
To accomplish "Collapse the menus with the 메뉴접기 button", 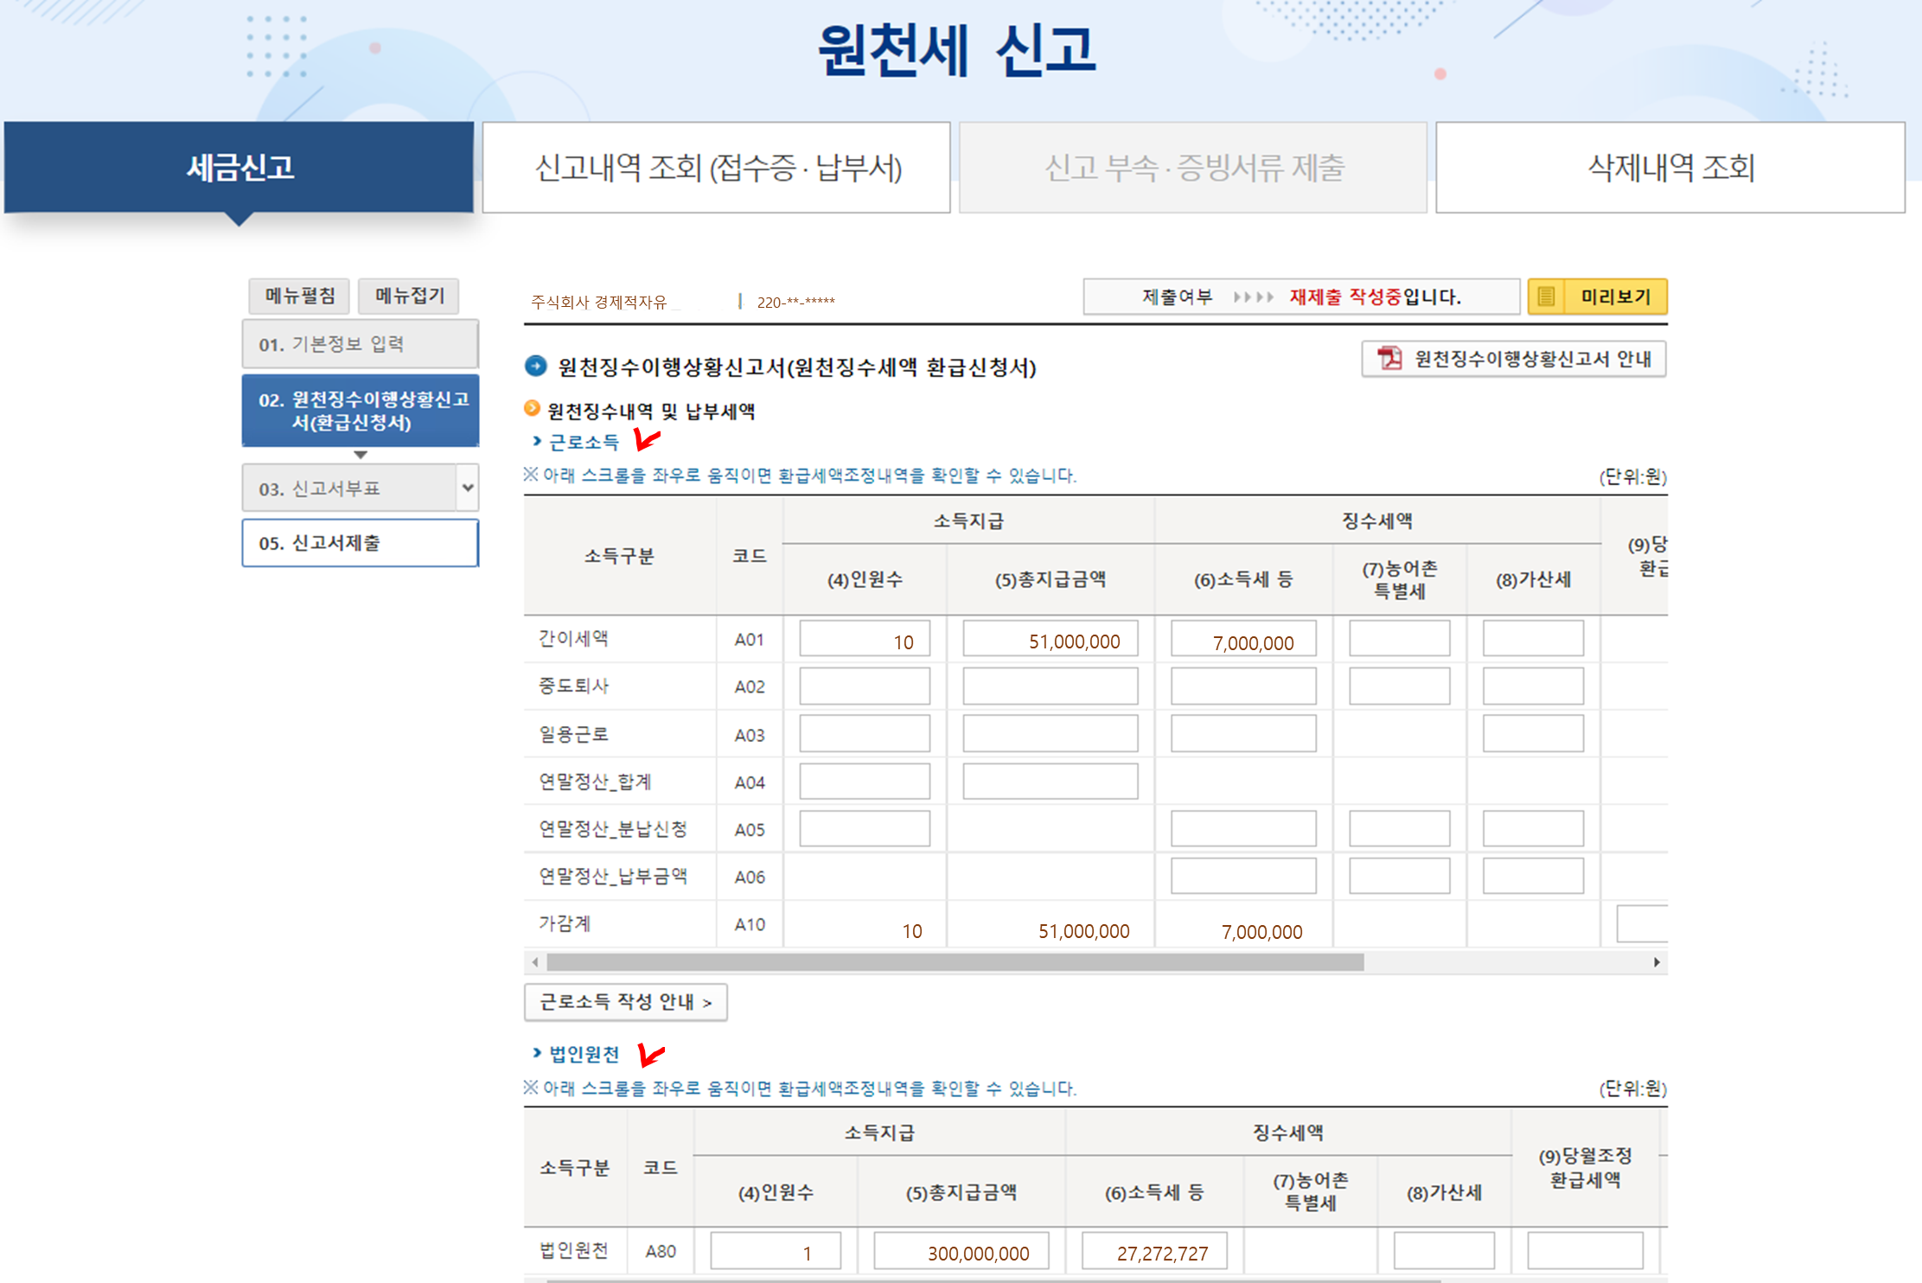I will coord(409,296).
